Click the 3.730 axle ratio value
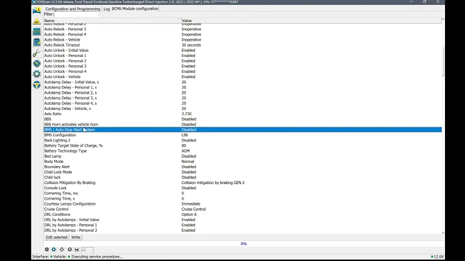This screenshot has height=261, width=465. (187, 114)
